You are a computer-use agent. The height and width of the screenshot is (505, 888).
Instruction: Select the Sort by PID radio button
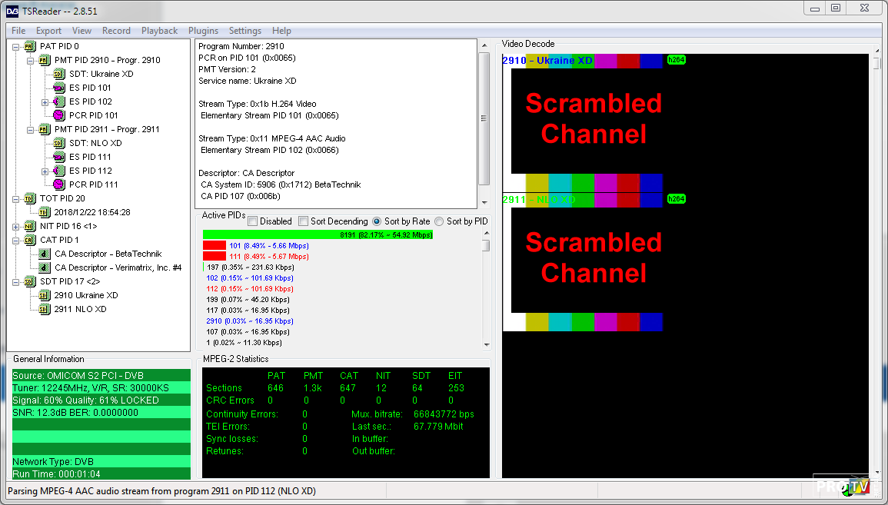(439, 221)
